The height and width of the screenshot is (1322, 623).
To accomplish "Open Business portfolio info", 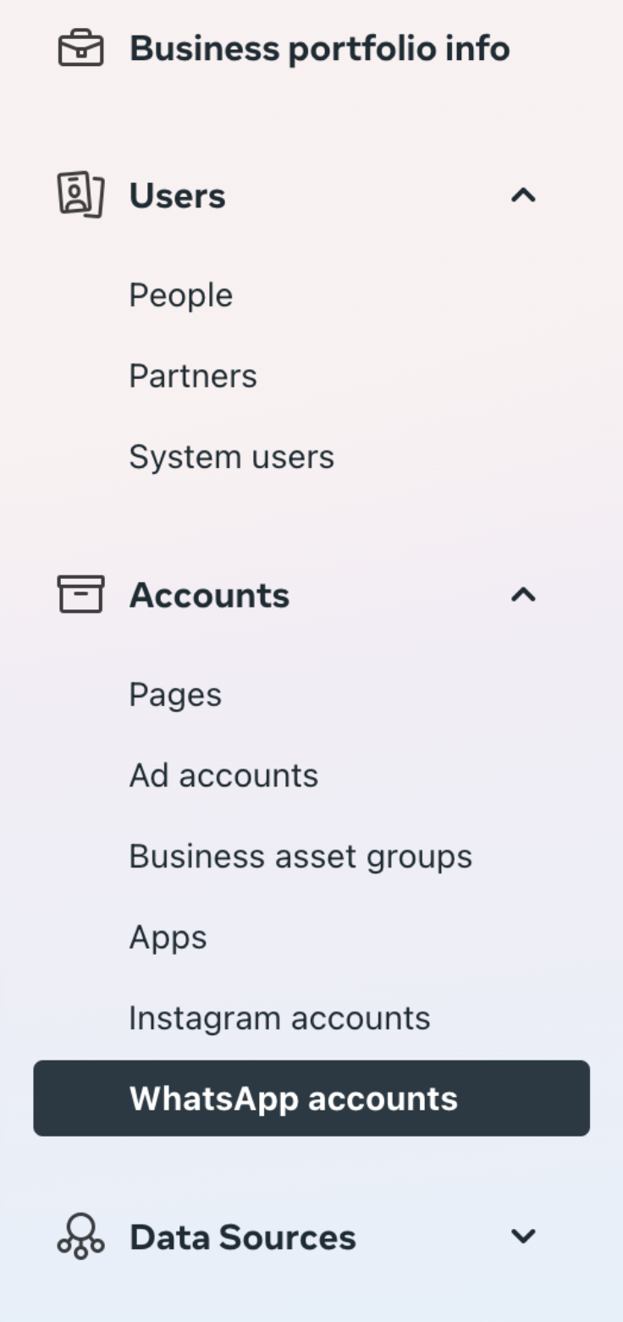I will click(319, 48).
